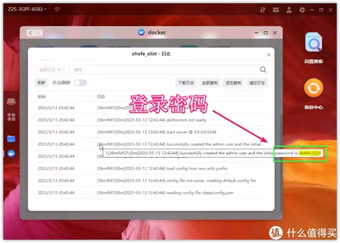Select log row 'config file not exists, creating default'

pyautogui.click(x=152, y=180)
